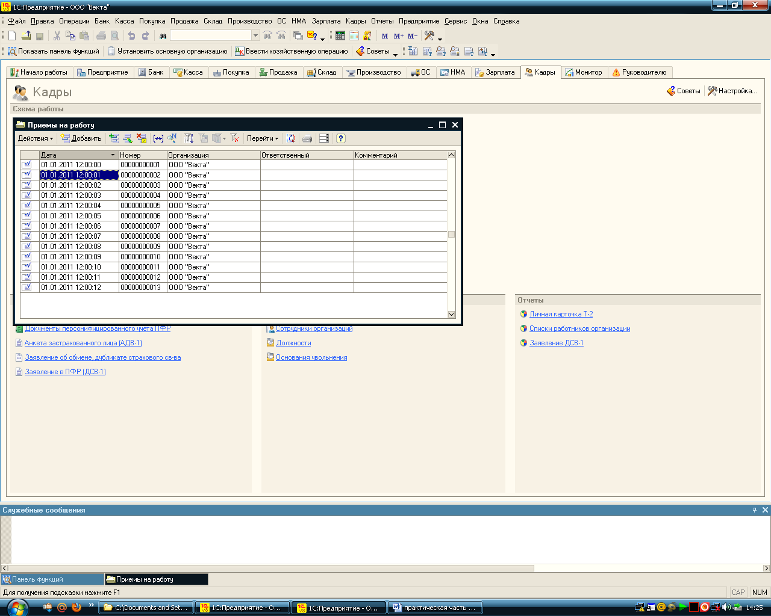This screenshot has height=616, width=771.
Task: Click the Настройка... button at top right
Action: click(x=732, y=91)
